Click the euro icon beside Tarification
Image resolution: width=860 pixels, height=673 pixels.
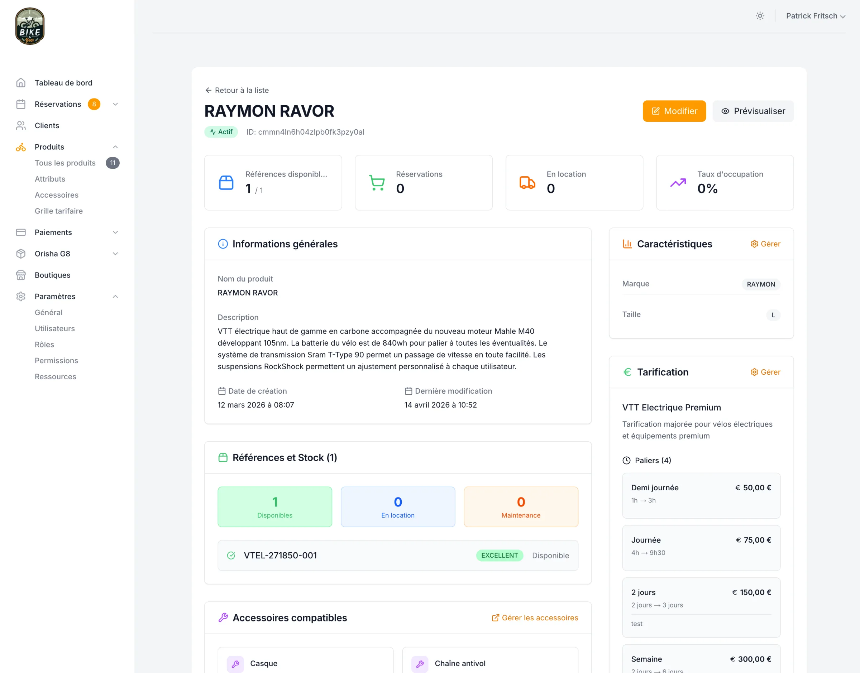tap(627, 372)
